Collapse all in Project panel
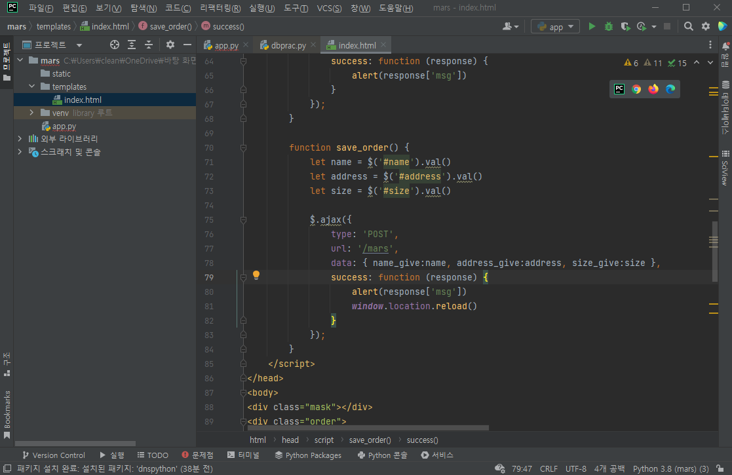 [x=149, y=45]
